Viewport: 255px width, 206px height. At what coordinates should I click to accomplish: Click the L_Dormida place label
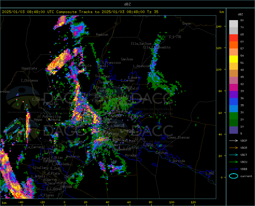(177, 161)
